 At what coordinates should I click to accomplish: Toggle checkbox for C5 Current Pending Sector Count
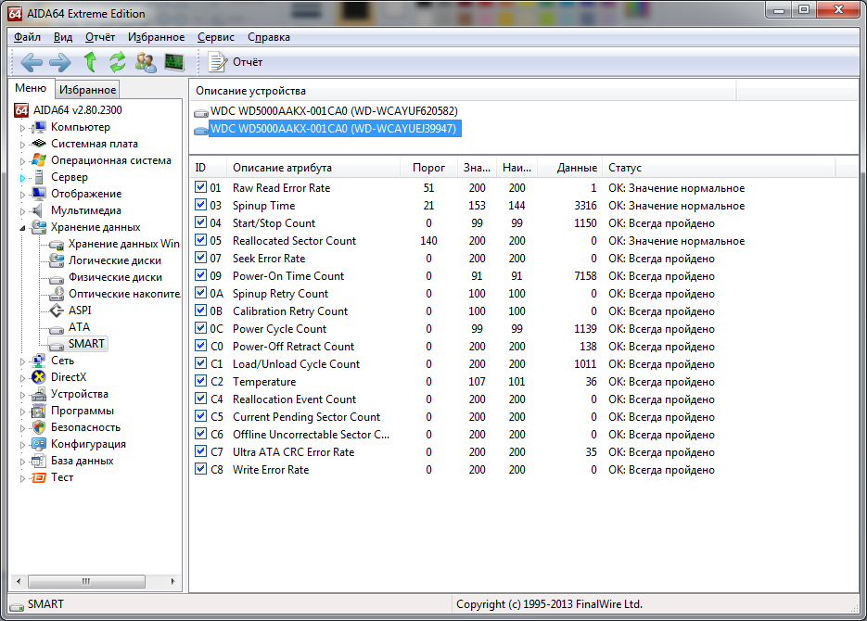(200, 416)
